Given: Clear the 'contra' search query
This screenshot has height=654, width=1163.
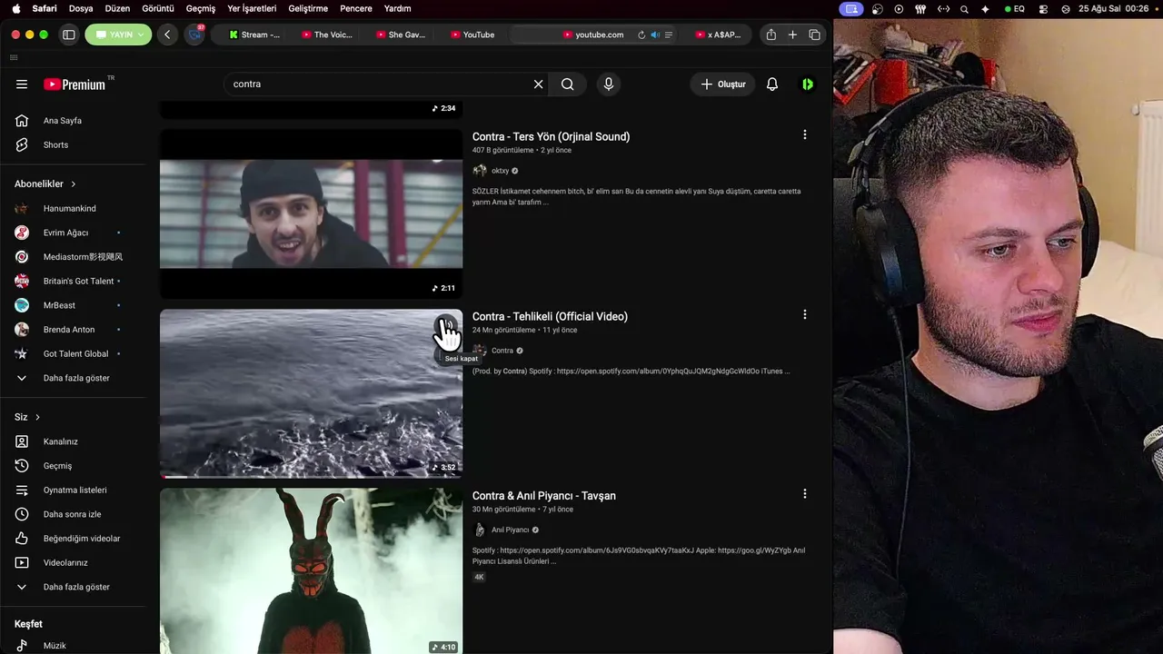Looking at the screenshot, I should tap(538, 84).
